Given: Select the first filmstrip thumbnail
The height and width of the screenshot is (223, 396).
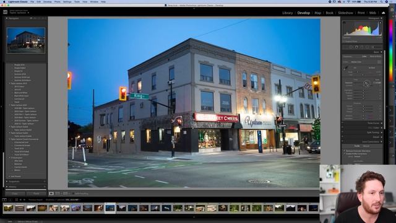Looking at the screenshot, I should click(8, 208).
